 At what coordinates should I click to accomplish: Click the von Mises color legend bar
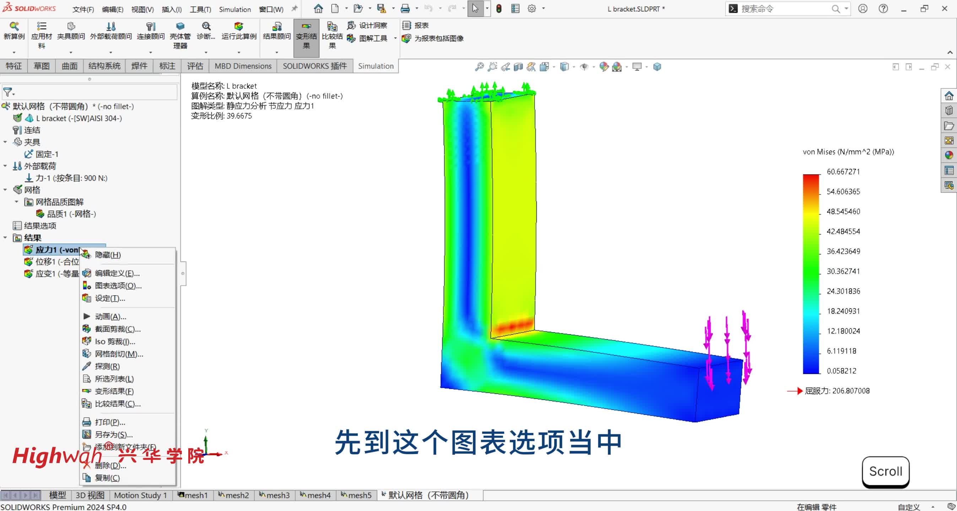click(x=811, y=274)
